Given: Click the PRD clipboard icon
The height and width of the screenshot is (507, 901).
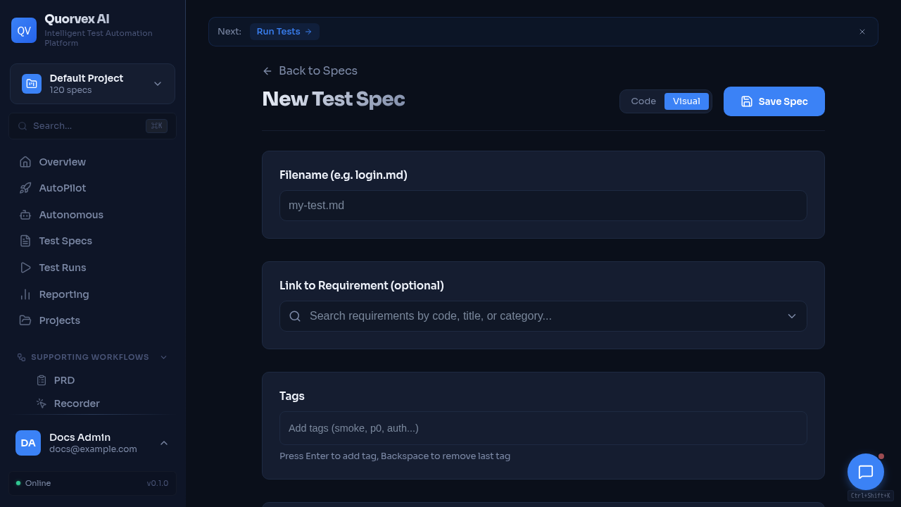Looking at the screenshot, I should tap(42, 380).
